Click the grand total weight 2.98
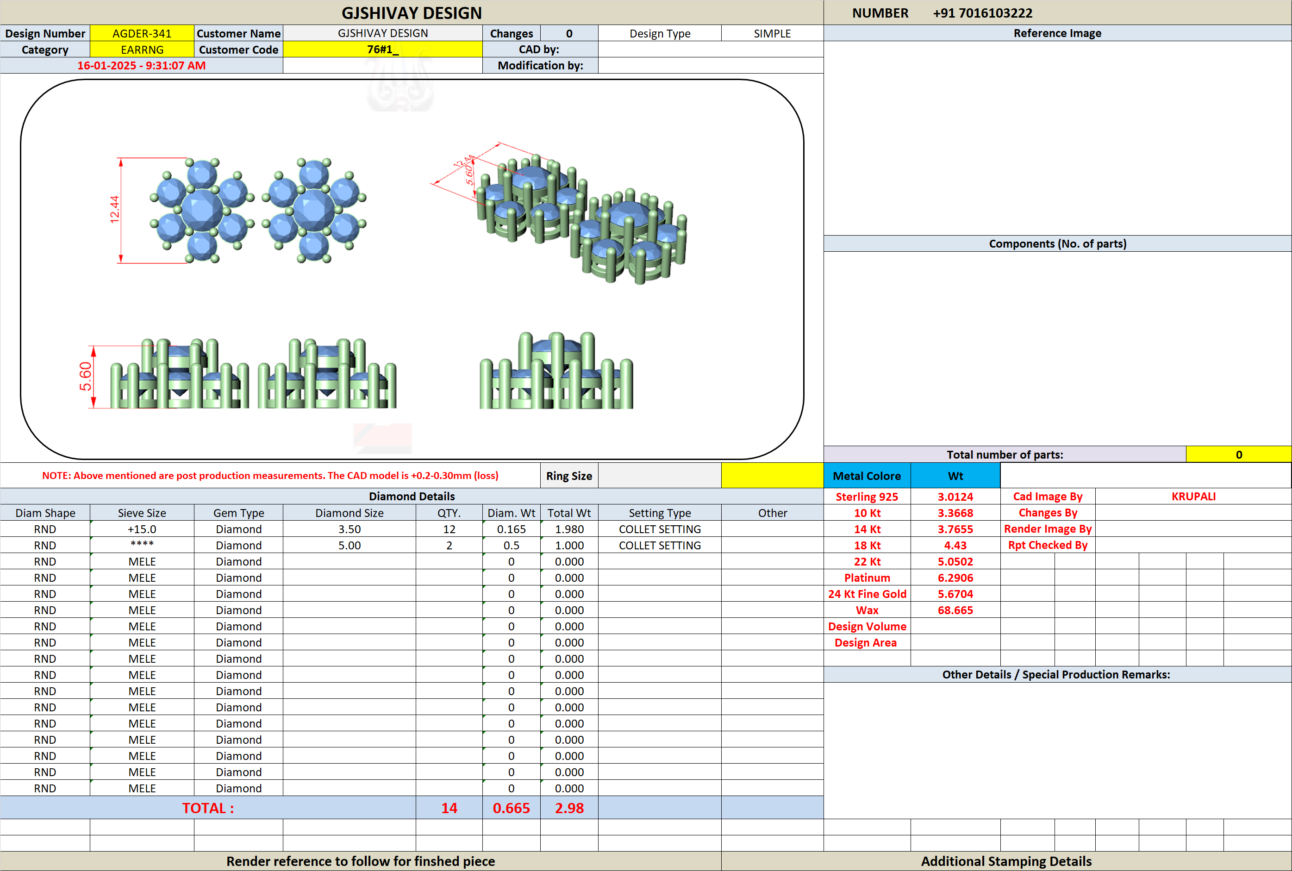This screenshot has width=1292, height=871. [569, 808]
